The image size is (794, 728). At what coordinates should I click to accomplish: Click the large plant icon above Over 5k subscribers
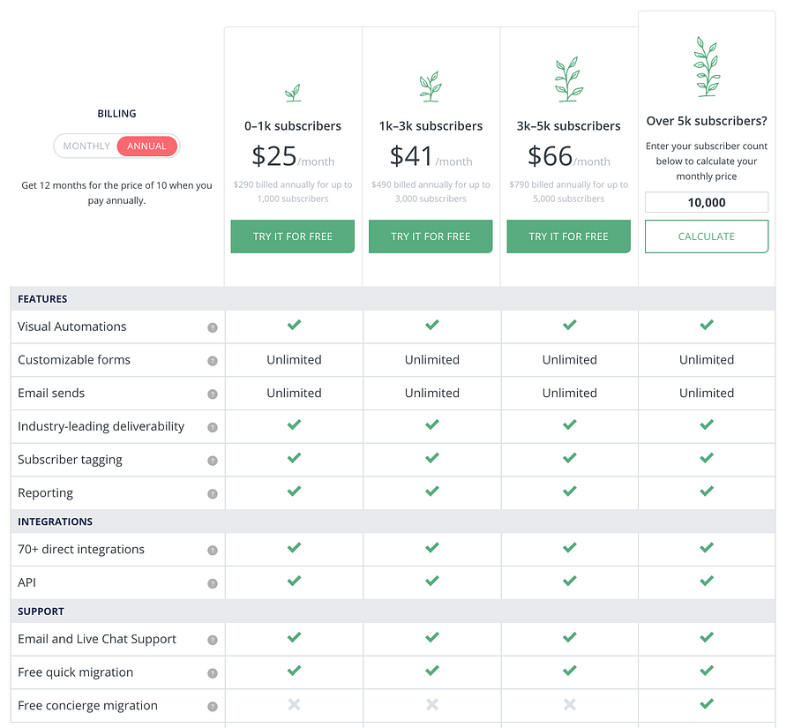click(706, 67)
